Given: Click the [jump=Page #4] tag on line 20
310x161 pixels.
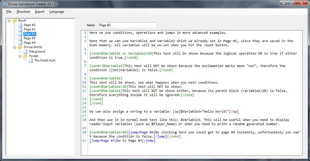Looking at the screenshot, I should pyautogui.click(x=142, y=133).
